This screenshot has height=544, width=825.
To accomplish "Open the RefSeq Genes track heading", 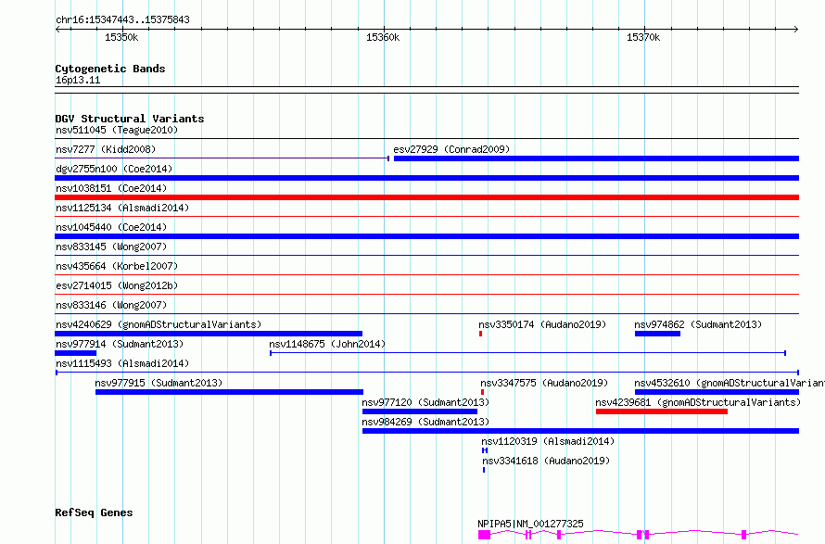I will pos(95,512).
